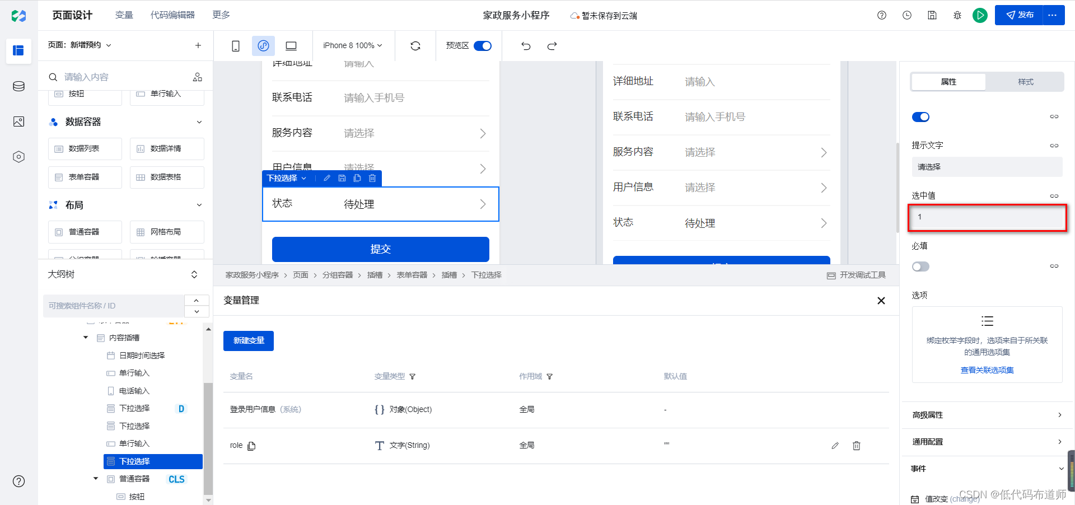Click component market icon beside search
Screen dimensions: 1075x505
pyautogui.click(x=198, y=77)
